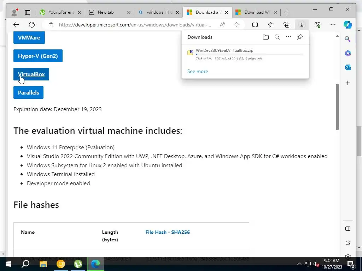Activate Read aloud icon in address bar
This screenshot has width=362, height=271.
[x=222, y=25]
